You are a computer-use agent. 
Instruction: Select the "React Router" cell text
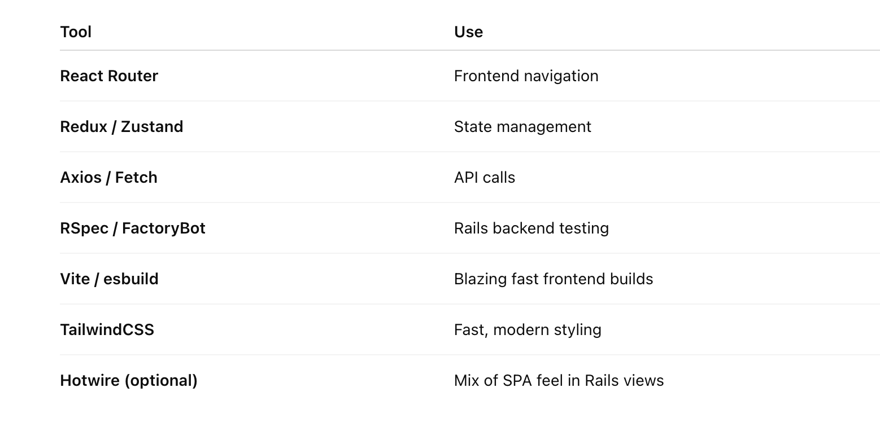pos(109,76)
